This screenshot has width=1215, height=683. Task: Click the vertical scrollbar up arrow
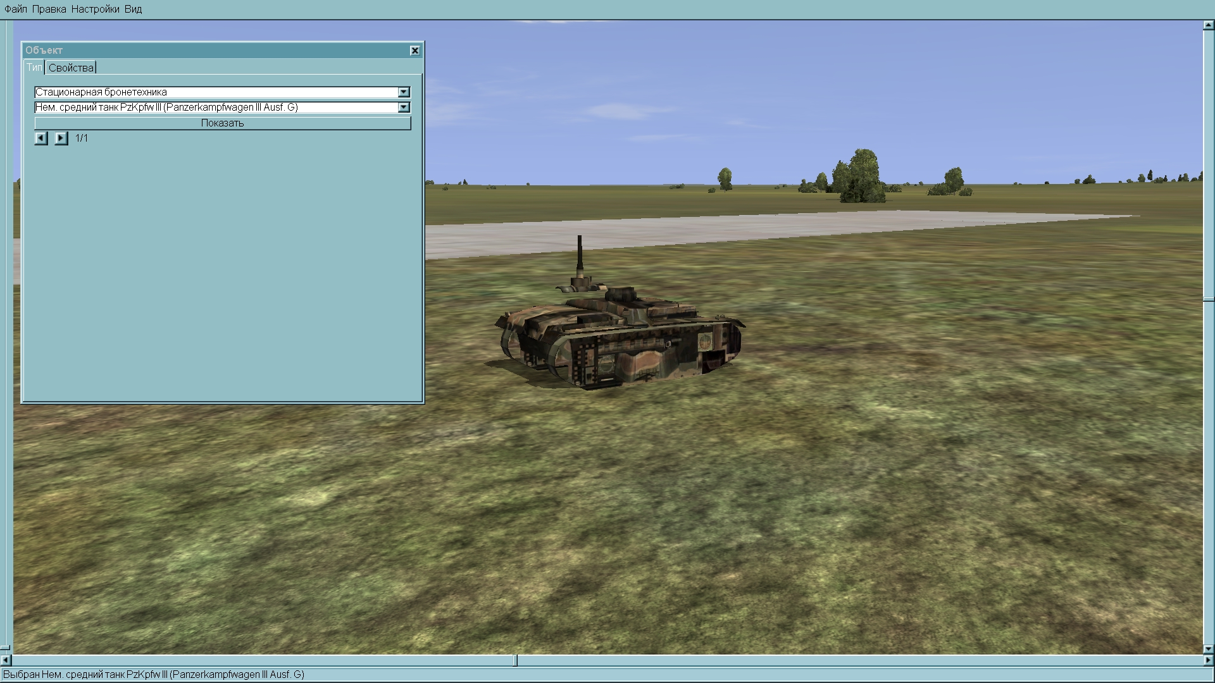click(x=1208, y=26)
